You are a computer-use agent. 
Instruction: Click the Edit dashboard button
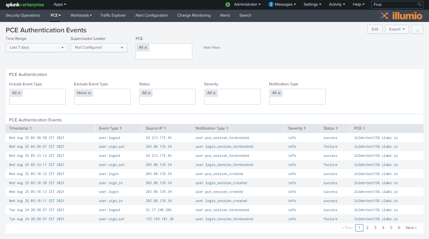[375, 29]
